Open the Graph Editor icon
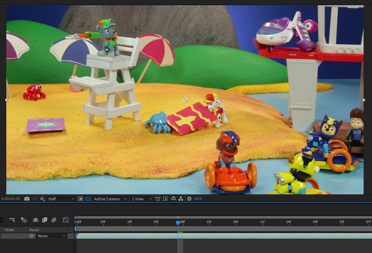372x253 pixels. [66, 220]
